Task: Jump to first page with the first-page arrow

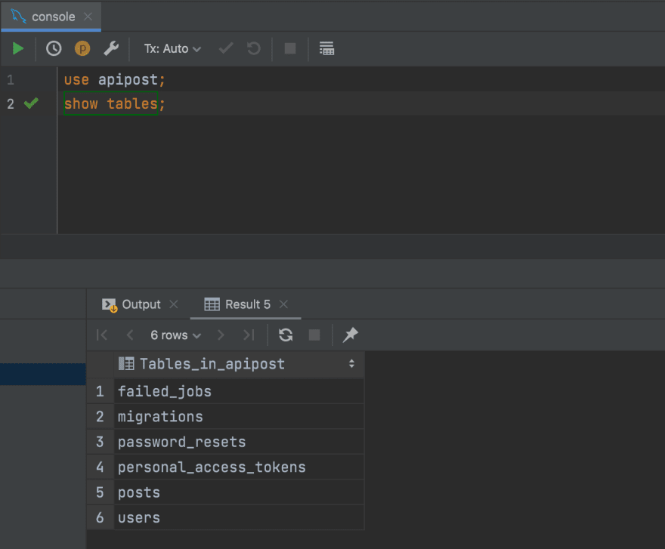Action: (101, 335)
